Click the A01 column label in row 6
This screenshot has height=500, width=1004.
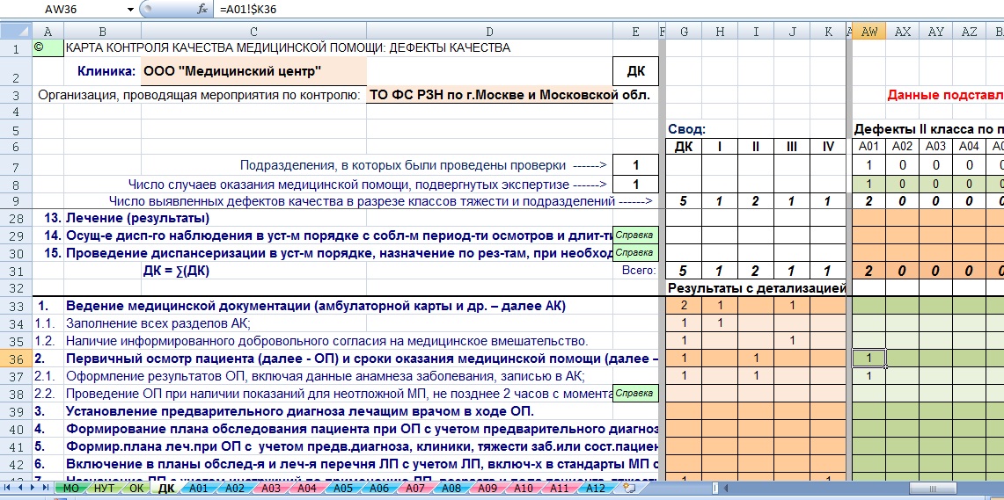point(868,147)
